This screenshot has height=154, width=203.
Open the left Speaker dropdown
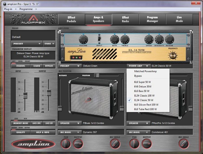pos(70,123)
